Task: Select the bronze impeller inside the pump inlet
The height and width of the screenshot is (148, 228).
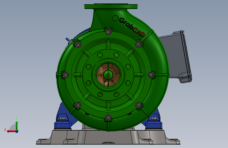Action: (x=108, y=75)
